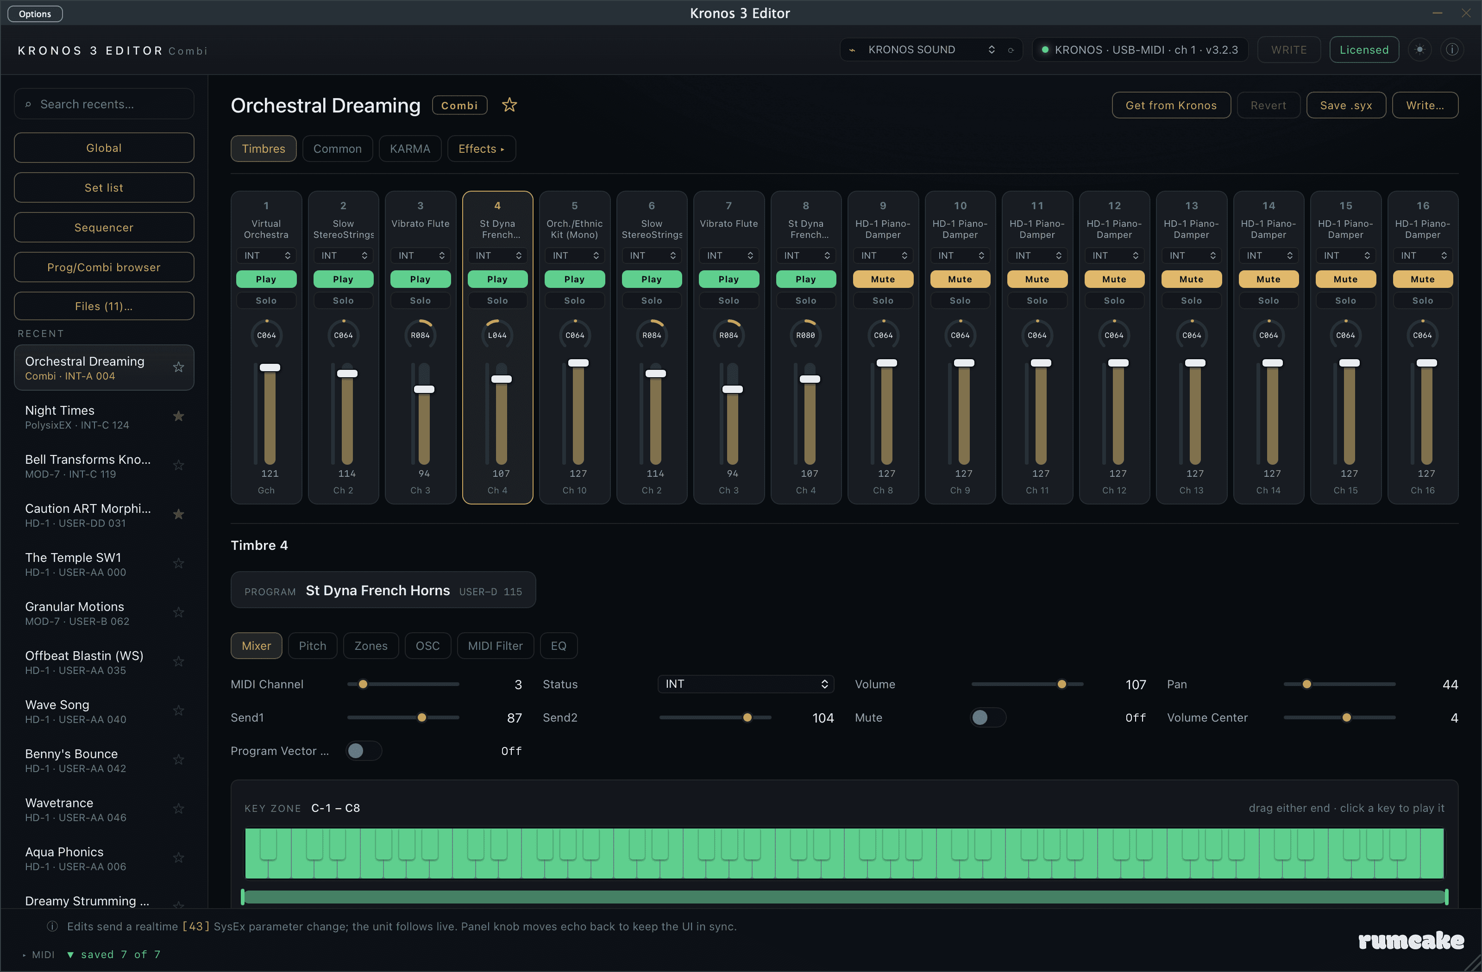Viewport: 1482px width, 972px height.
Task: Switch to the KARMA tab
Action: point(410,149)
